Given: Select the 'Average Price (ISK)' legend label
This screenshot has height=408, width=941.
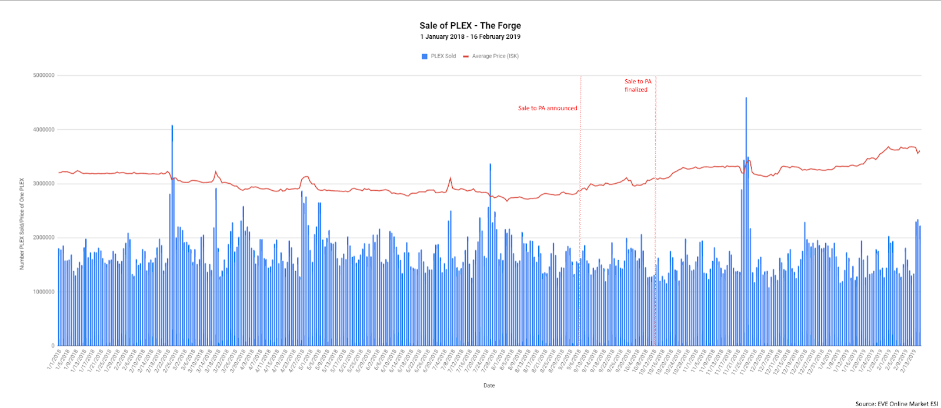Looking at the screenshot, I should (x=495, y=56).
